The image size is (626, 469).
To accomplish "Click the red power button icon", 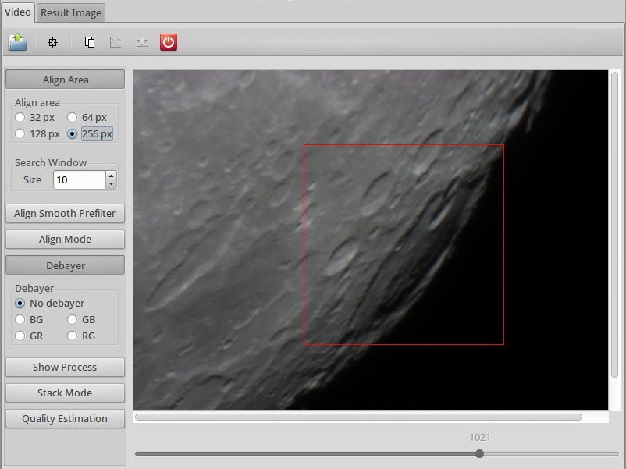I will 169,42.
